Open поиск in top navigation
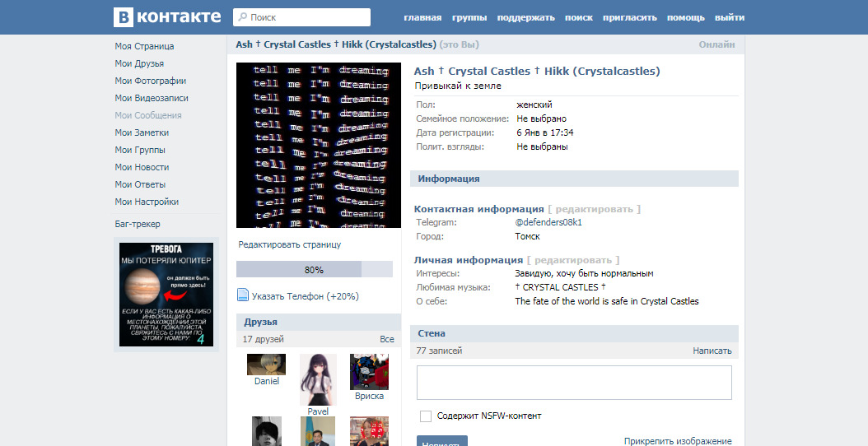Image resolution: width=868 pixels, height=446 pixels. [x=578, y=18]
